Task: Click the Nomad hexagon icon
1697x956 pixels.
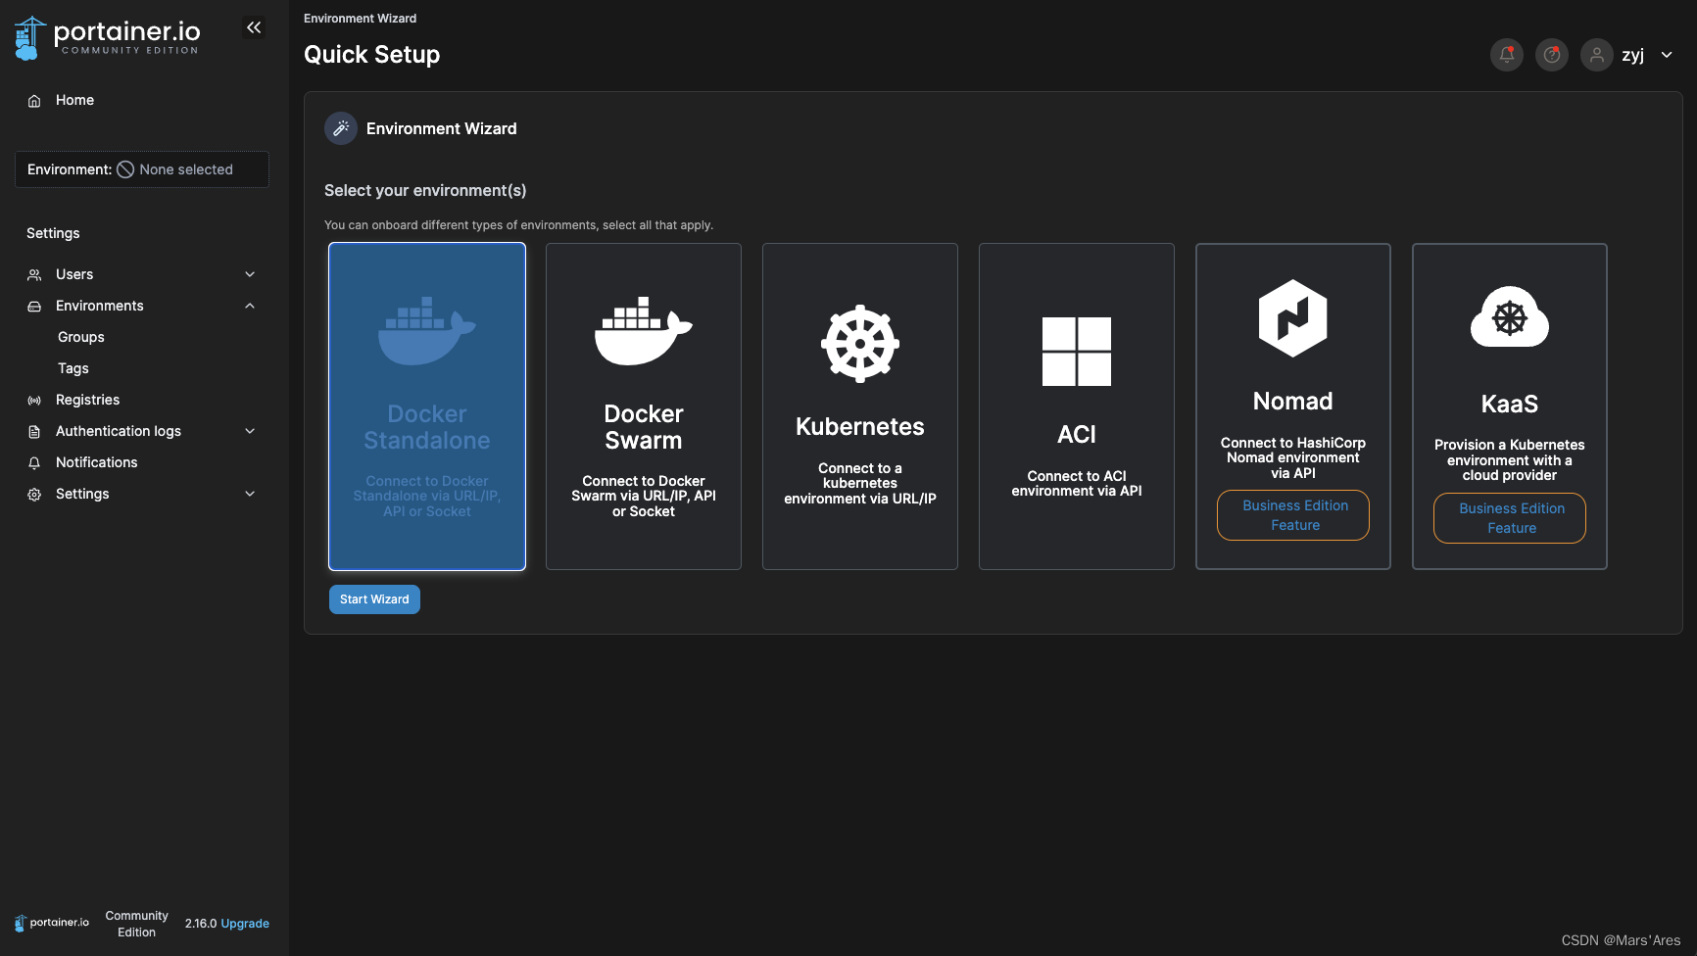Action: coord(1293,318)
